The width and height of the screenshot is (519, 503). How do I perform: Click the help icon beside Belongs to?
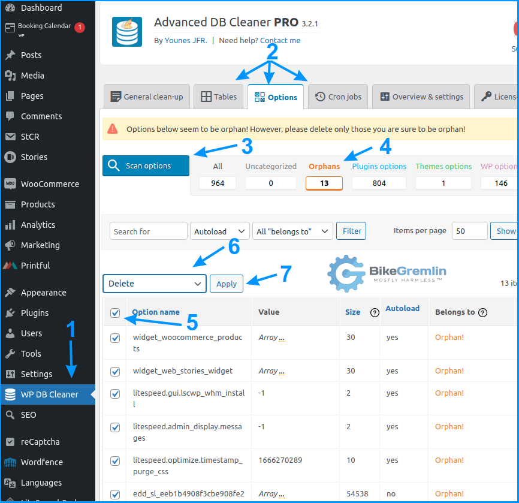tap(483, 312)
